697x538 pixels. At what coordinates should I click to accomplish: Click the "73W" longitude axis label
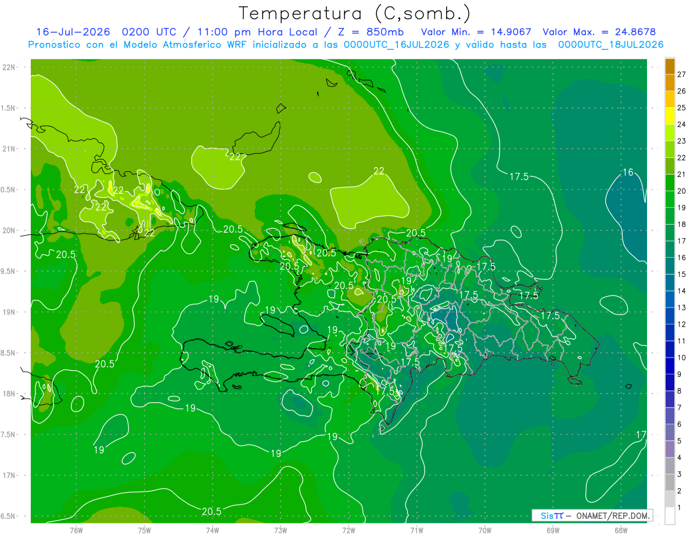tap(281, 530)
